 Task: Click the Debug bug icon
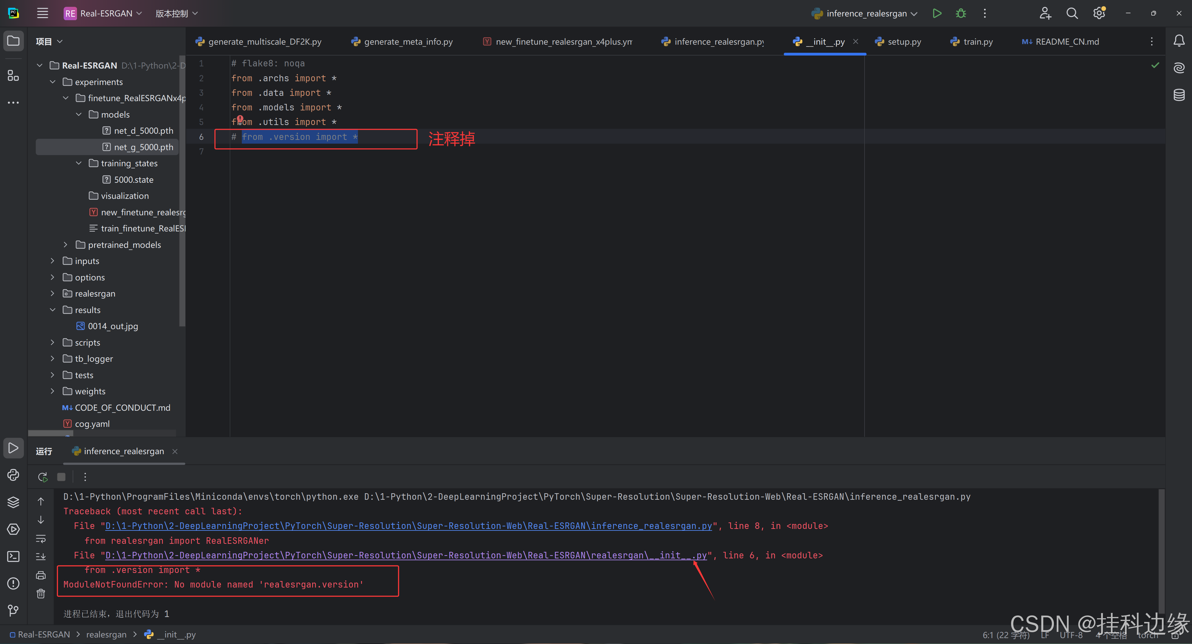click(961, 13)
